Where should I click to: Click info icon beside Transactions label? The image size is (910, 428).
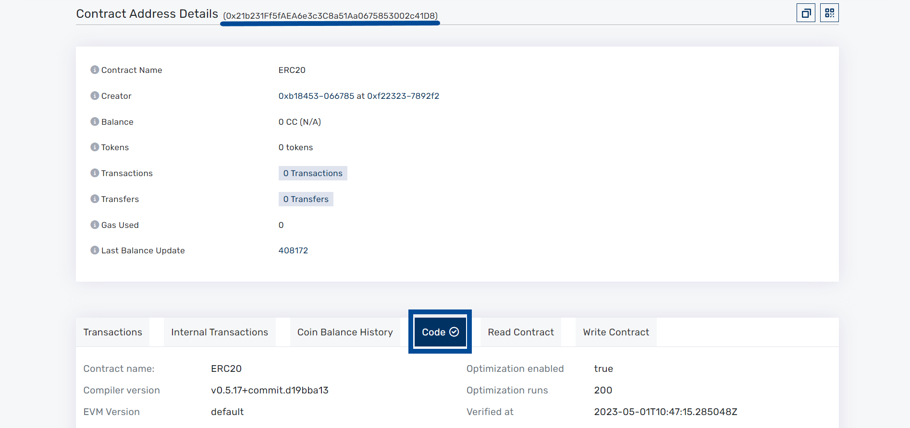coord(95,173)
